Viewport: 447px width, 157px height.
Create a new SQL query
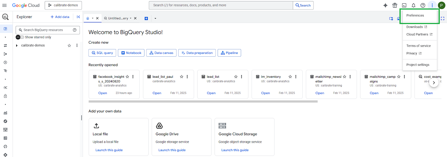[x=102, y=53]
